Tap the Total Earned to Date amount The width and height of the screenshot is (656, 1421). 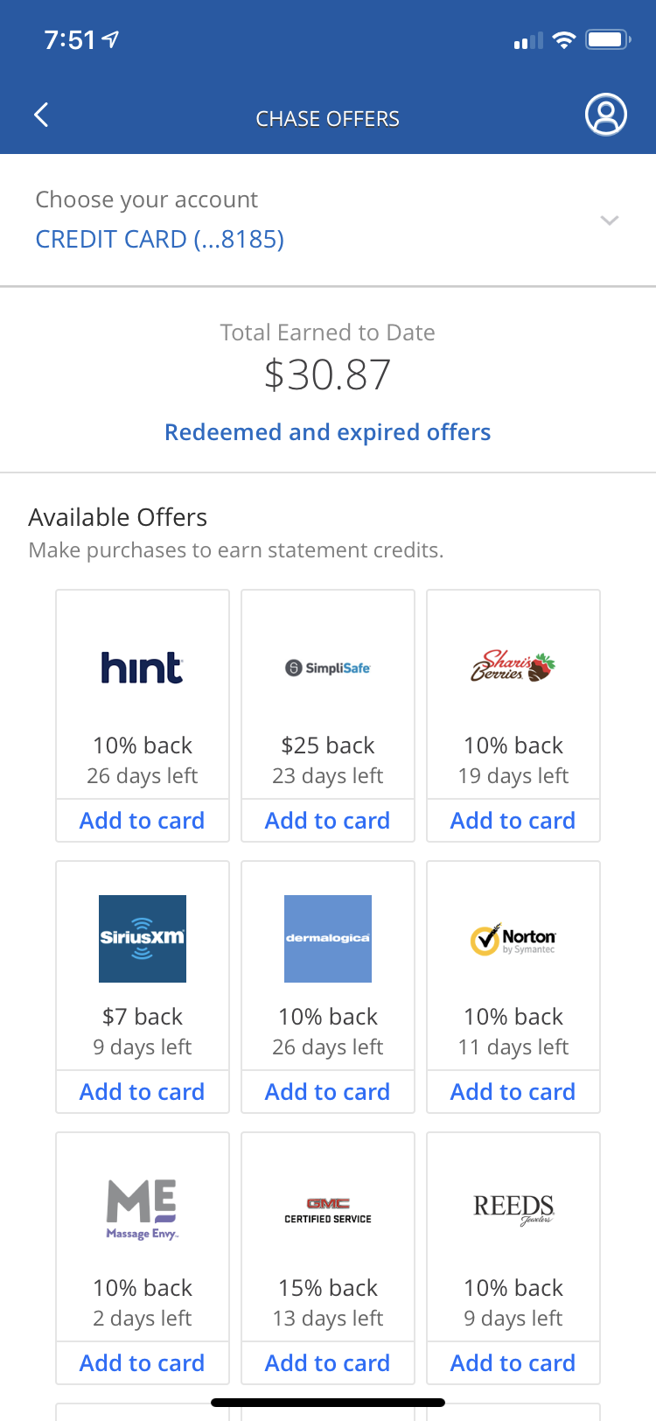click(x=328, y=374)
